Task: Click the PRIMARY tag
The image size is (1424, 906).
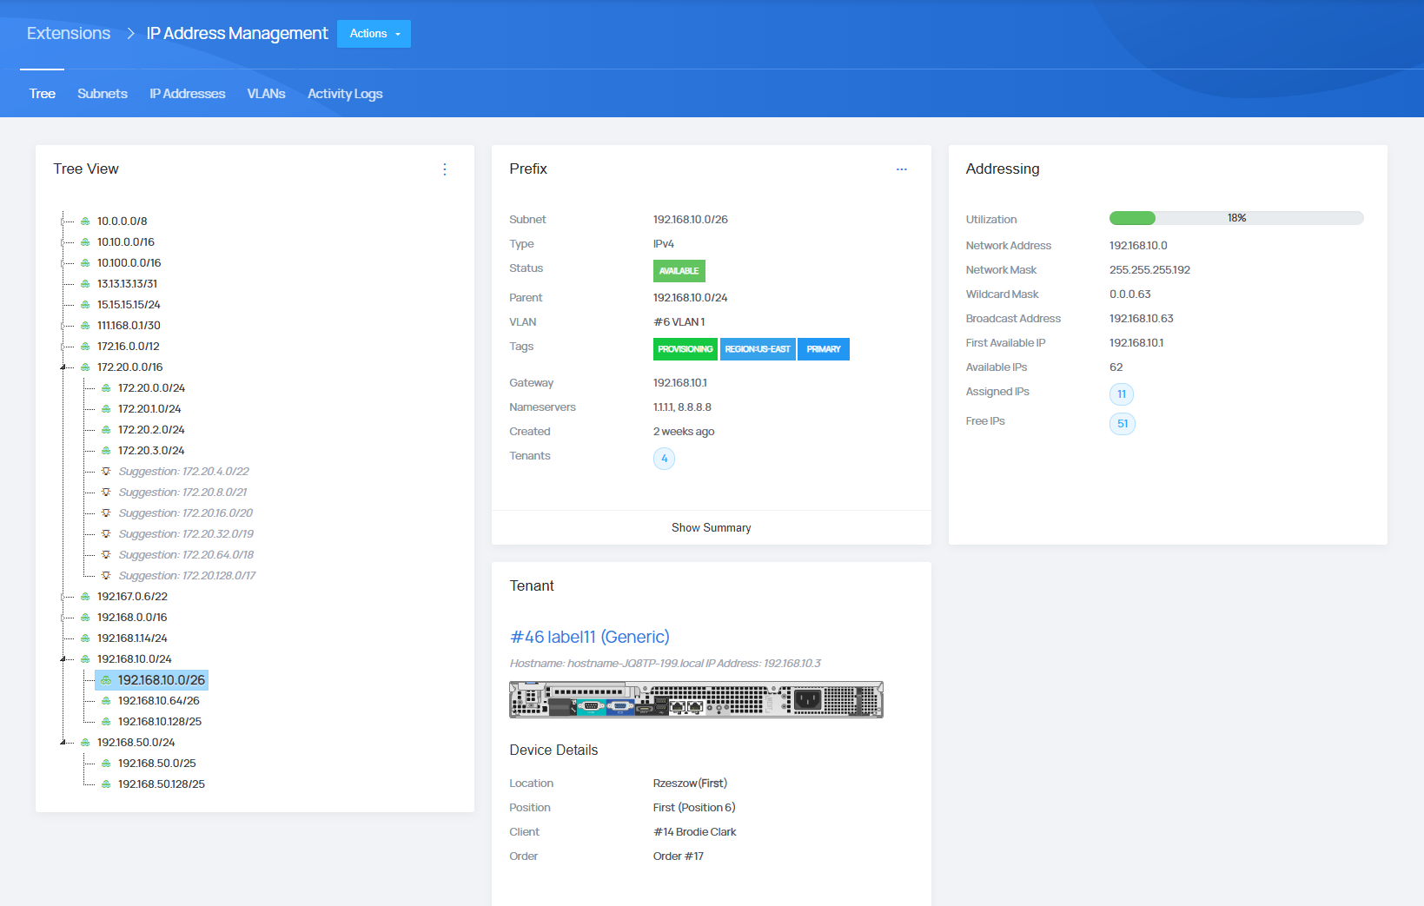Action: 824,349
